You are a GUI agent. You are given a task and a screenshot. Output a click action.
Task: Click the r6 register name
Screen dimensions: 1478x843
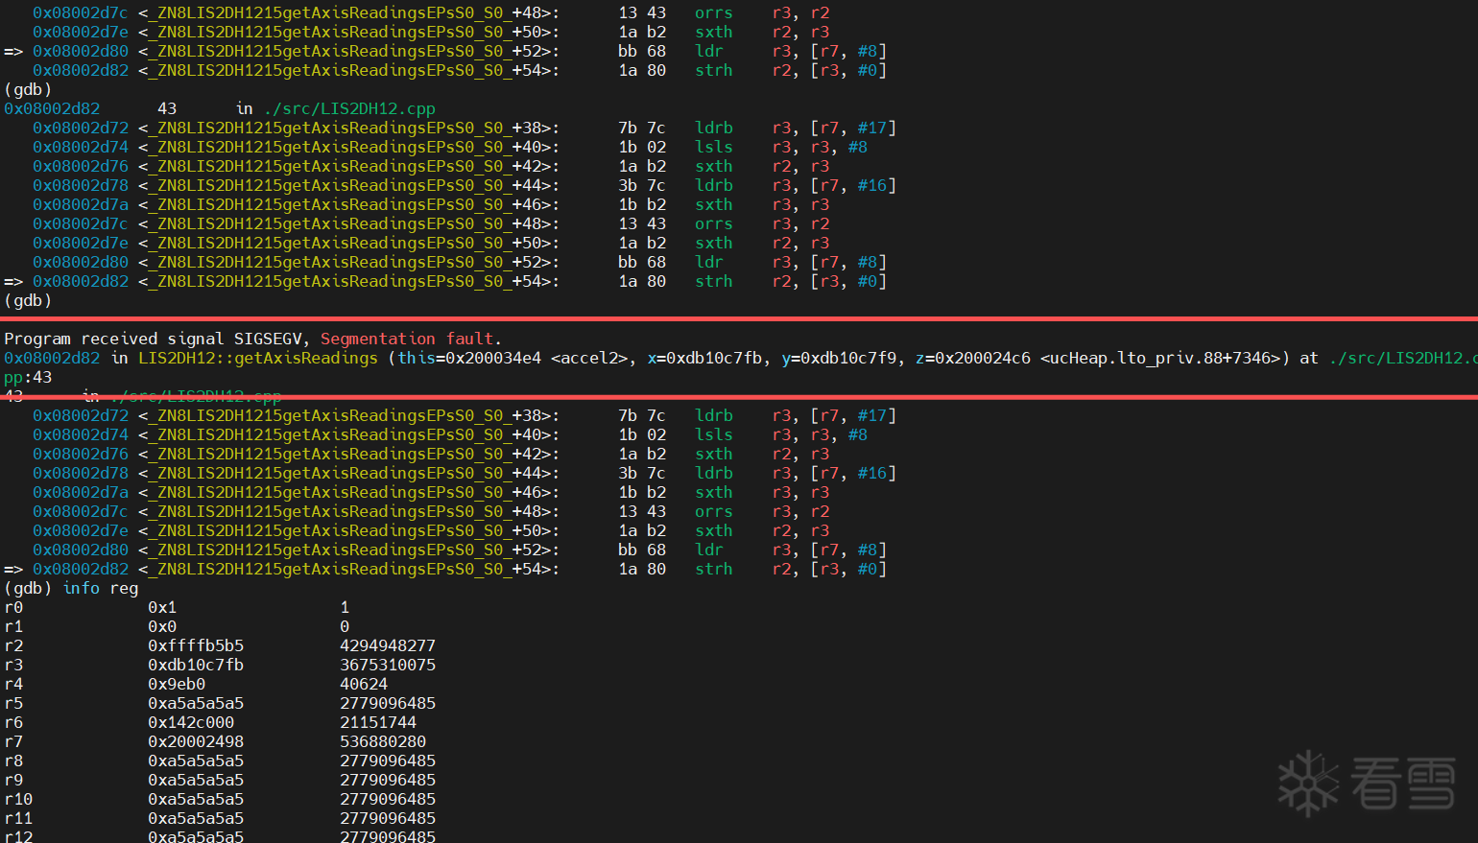(x=13, y=722)
